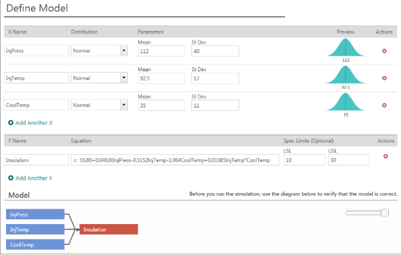Click the Parameters column header
Image resolution: width=401 pixels, height=255 pixels.
tap(151, 32)
